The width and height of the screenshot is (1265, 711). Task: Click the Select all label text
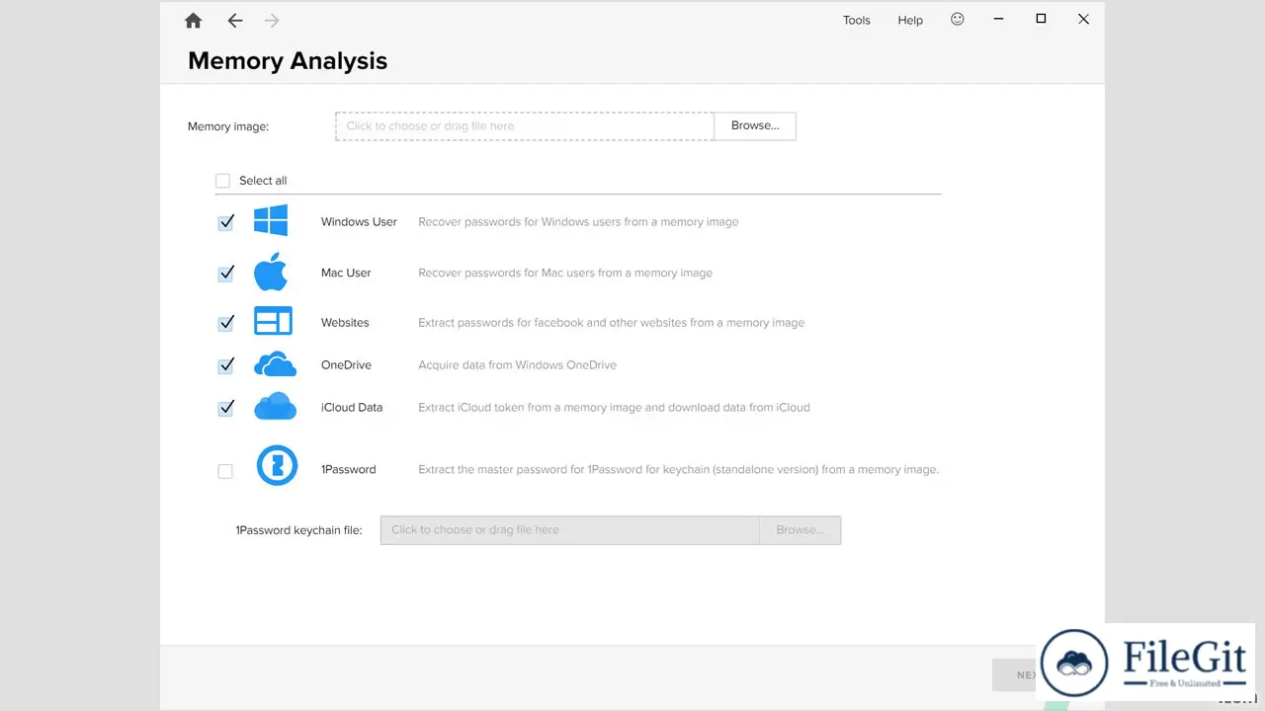pos(263,181)
